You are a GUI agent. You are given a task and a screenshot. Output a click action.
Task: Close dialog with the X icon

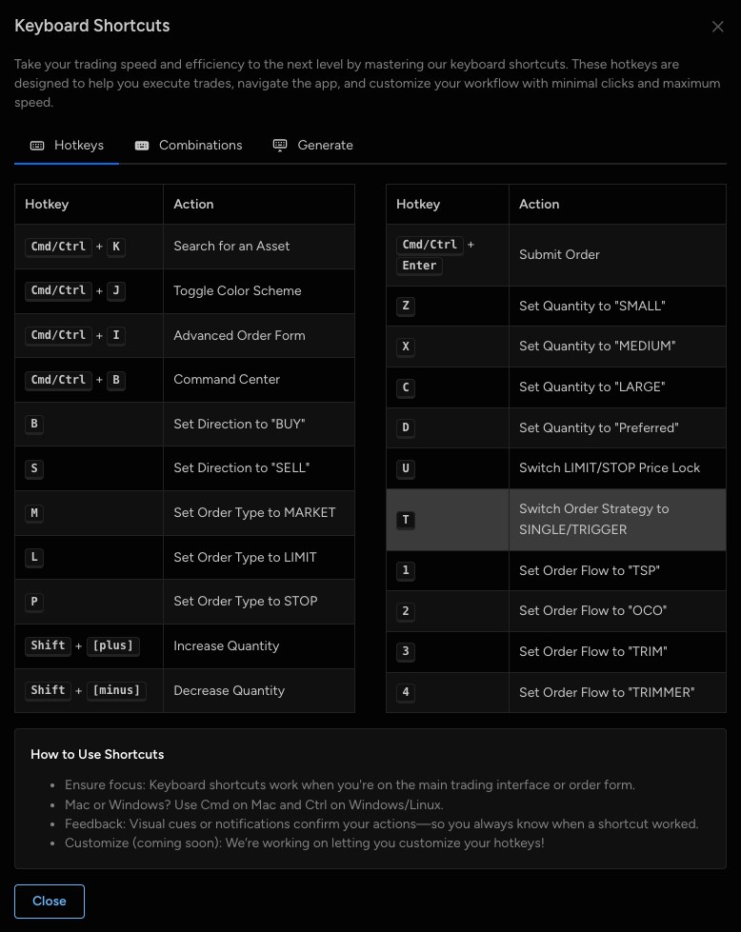718,27
